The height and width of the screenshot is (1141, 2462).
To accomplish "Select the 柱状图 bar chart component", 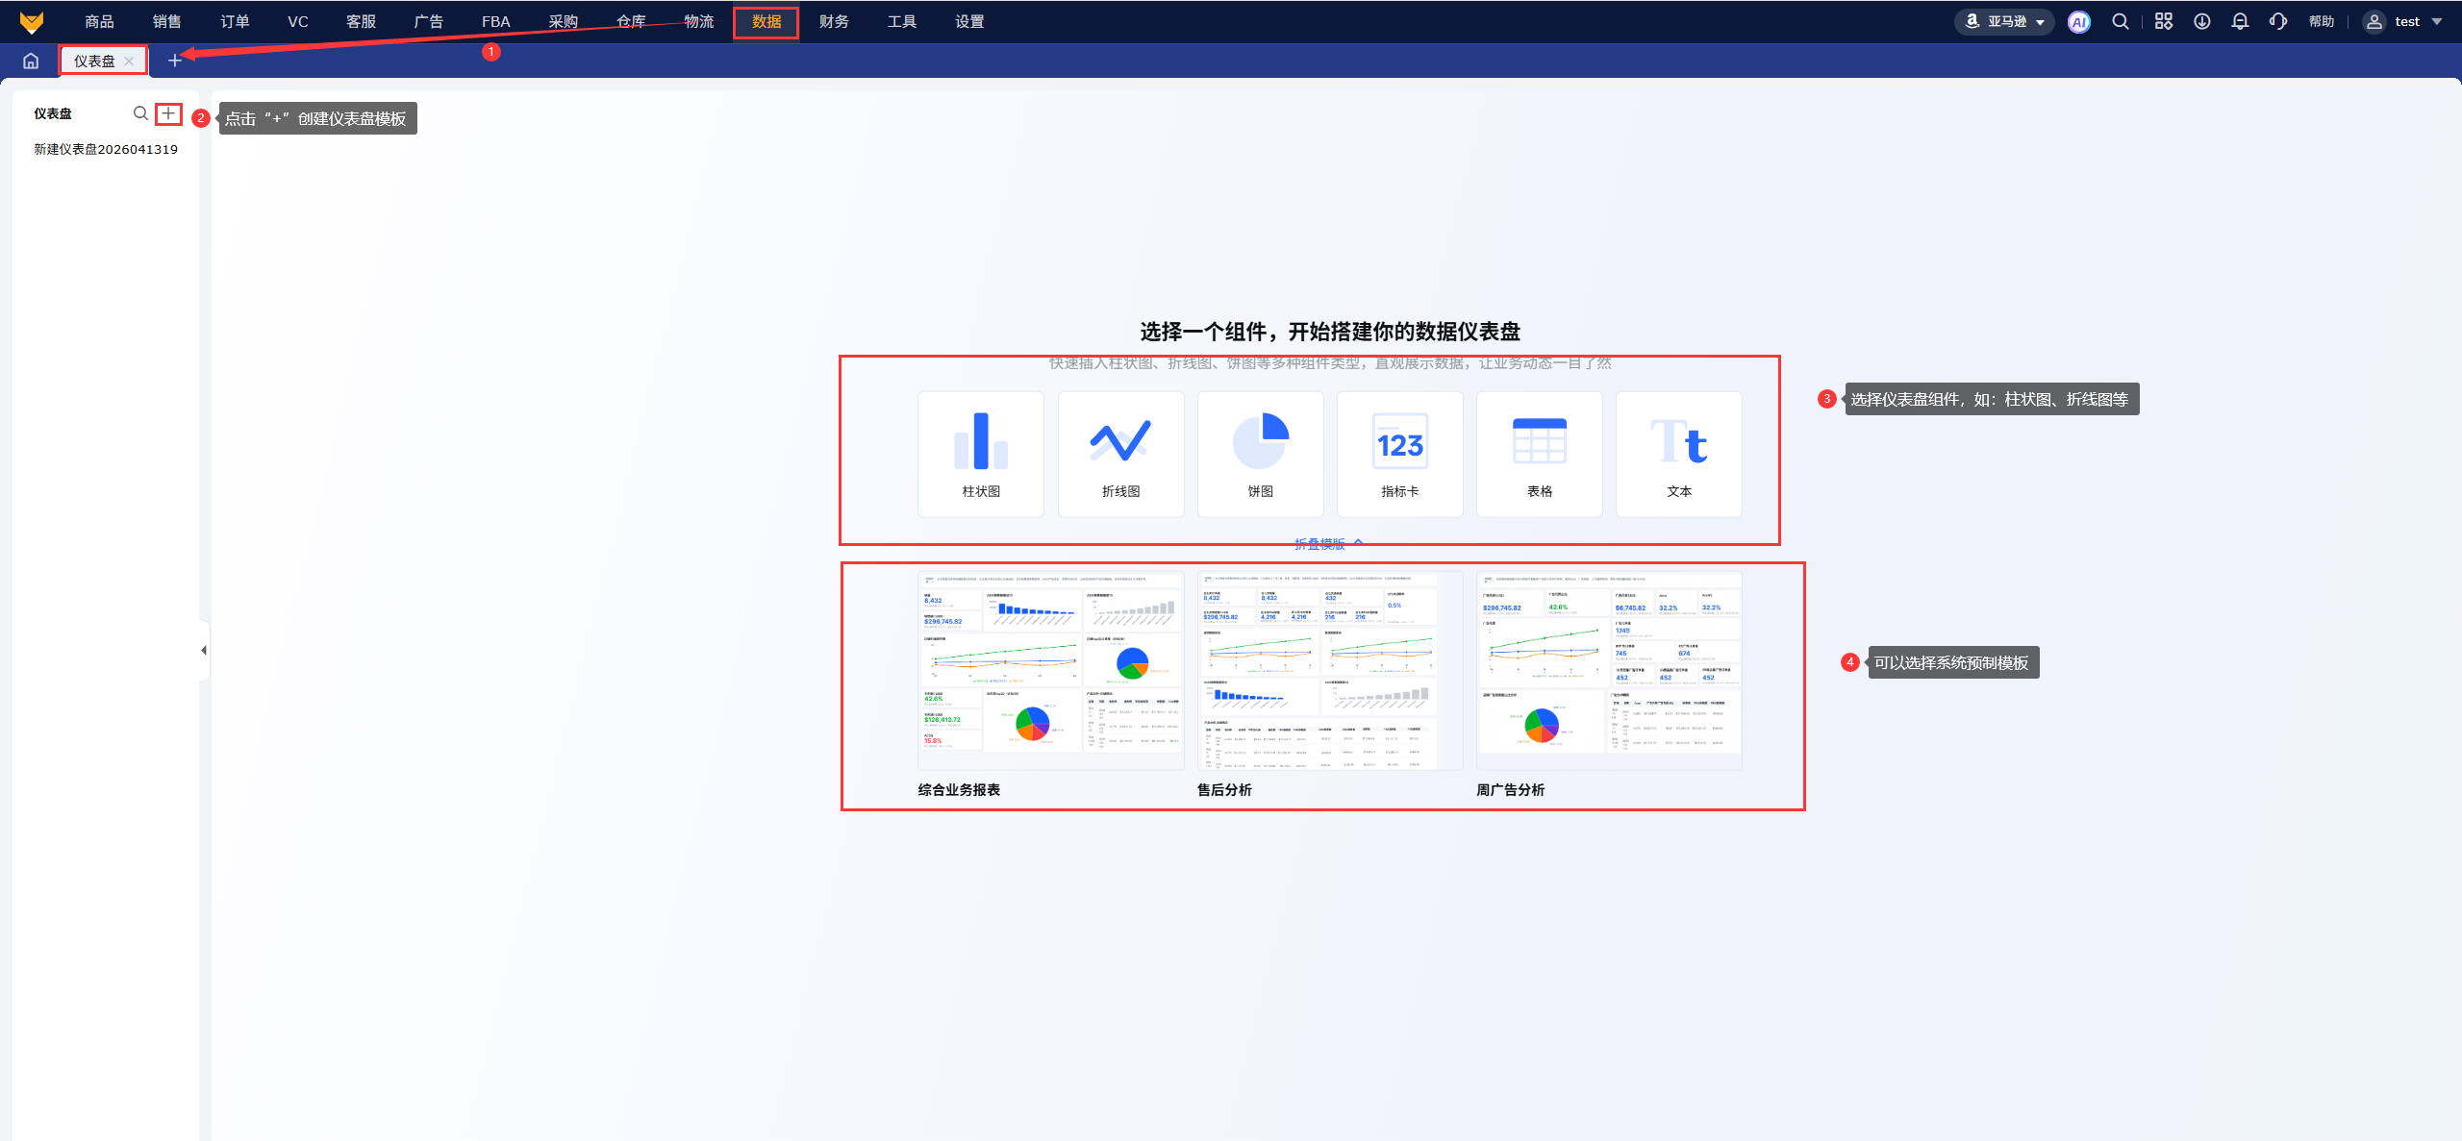I will (x=980, y=454).
